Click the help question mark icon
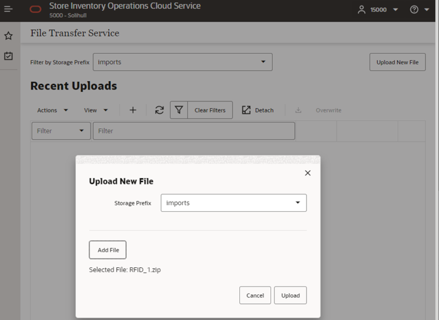439x320 pixels. pyautogui.click(x=414, y=9)
